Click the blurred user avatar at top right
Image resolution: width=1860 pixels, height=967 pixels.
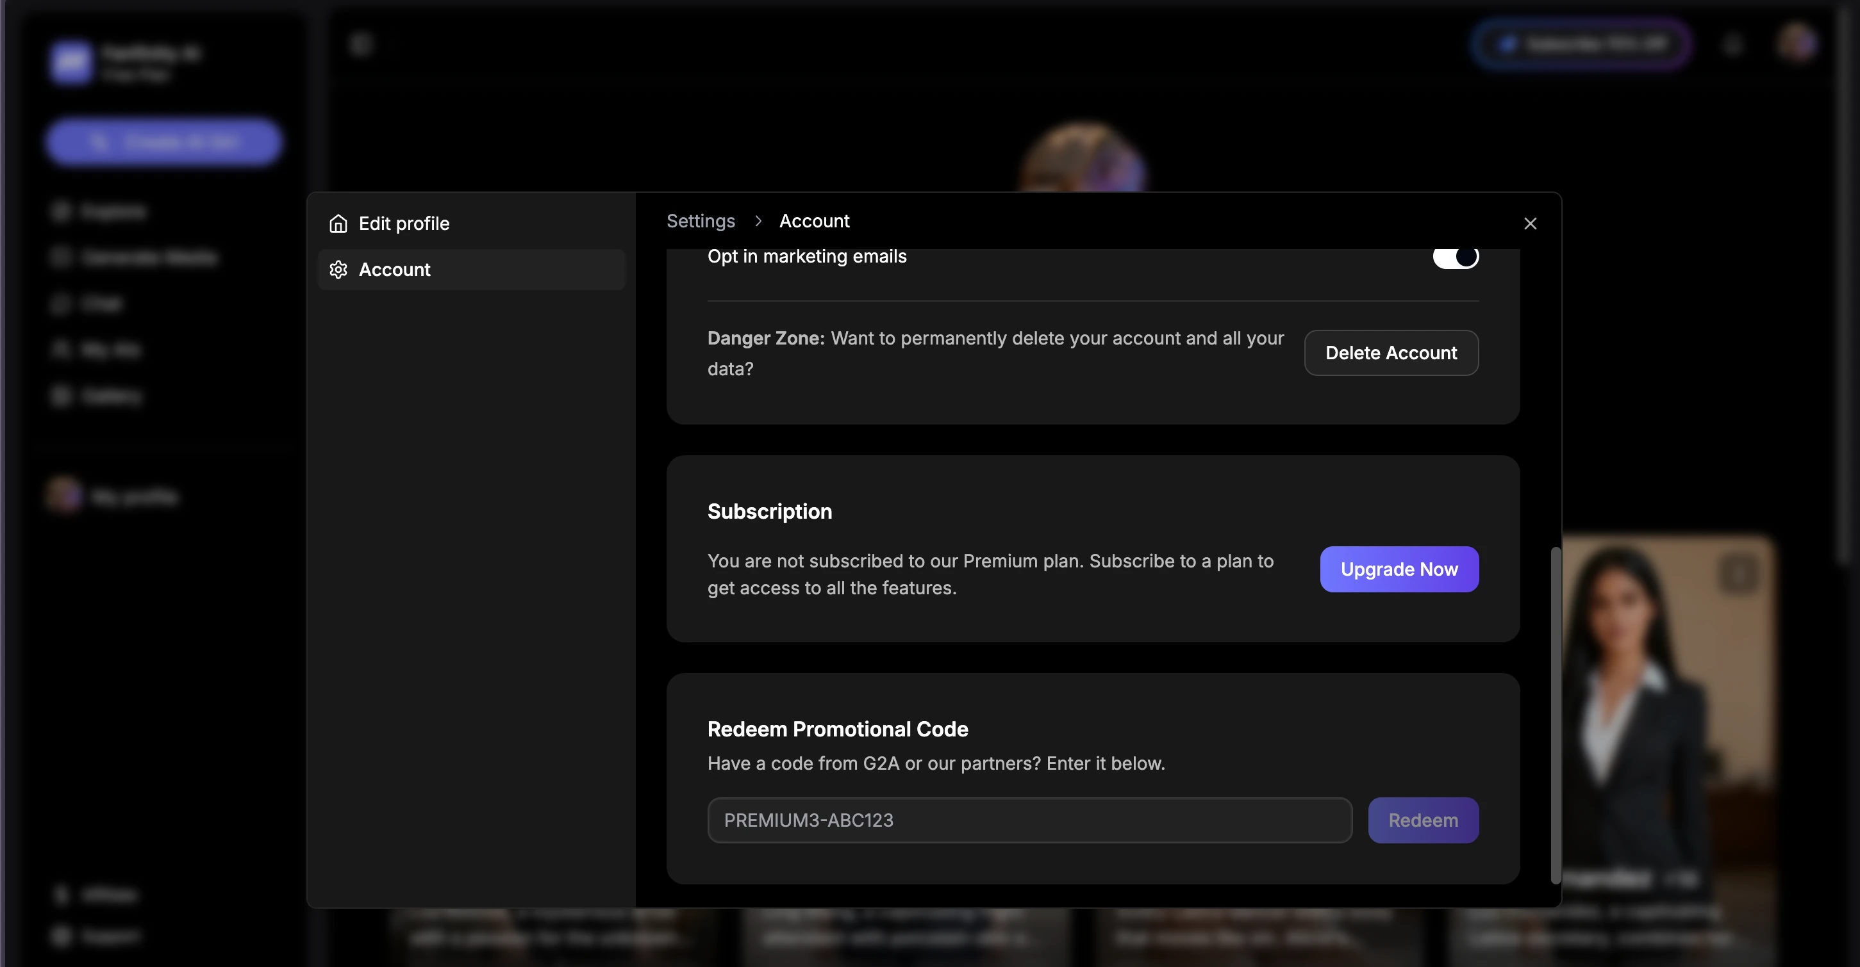[x=1797, y=44]
